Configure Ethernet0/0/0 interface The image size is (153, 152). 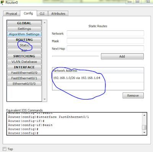24,84
